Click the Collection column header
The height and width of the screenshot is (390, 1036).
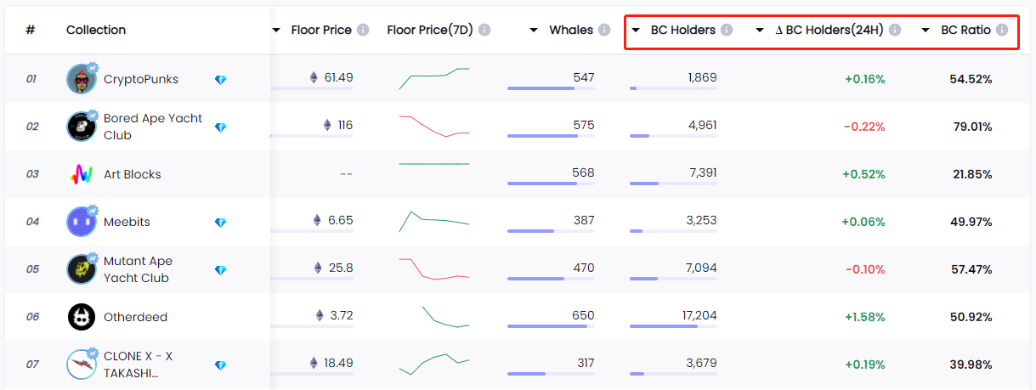[x=96, y=30]
